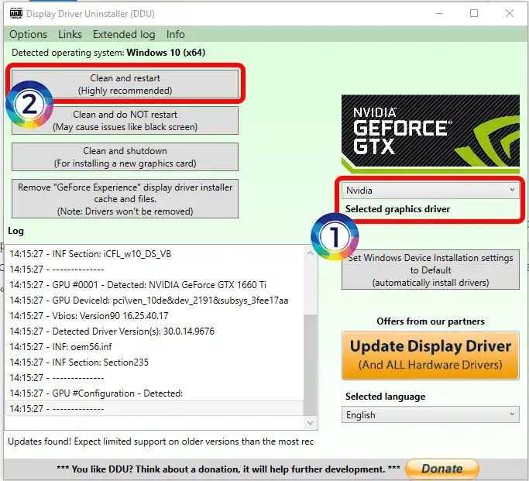Open the Extended log menu
This screenshot has height=481, width=529.
pyautogui.click(x=124, y=34)
